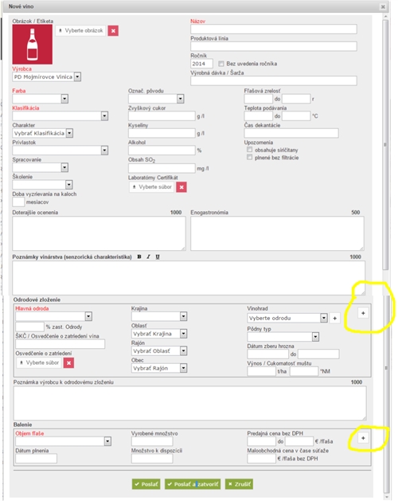This screenshot has height=501, width=398.
Task: Add another vineyard with plus button
Action: (x=335, y=319)
